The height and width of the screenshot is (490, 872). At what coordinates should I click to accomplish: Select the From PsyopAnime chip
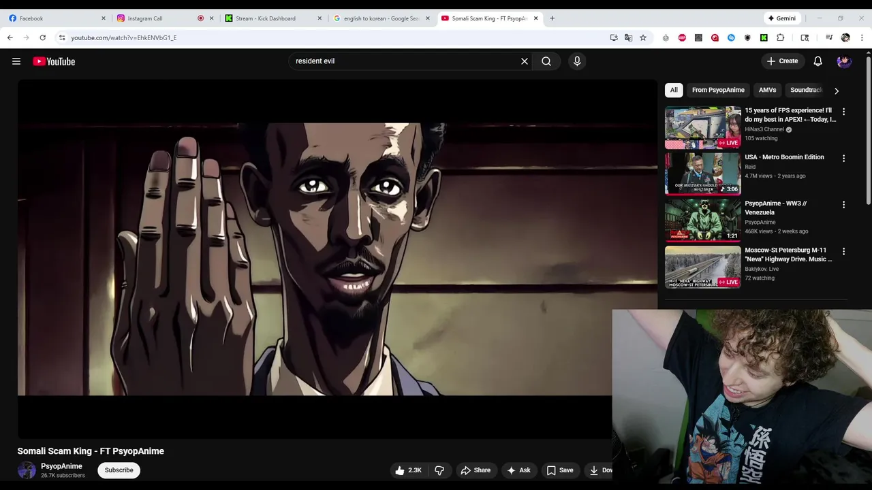coord(718,90)
